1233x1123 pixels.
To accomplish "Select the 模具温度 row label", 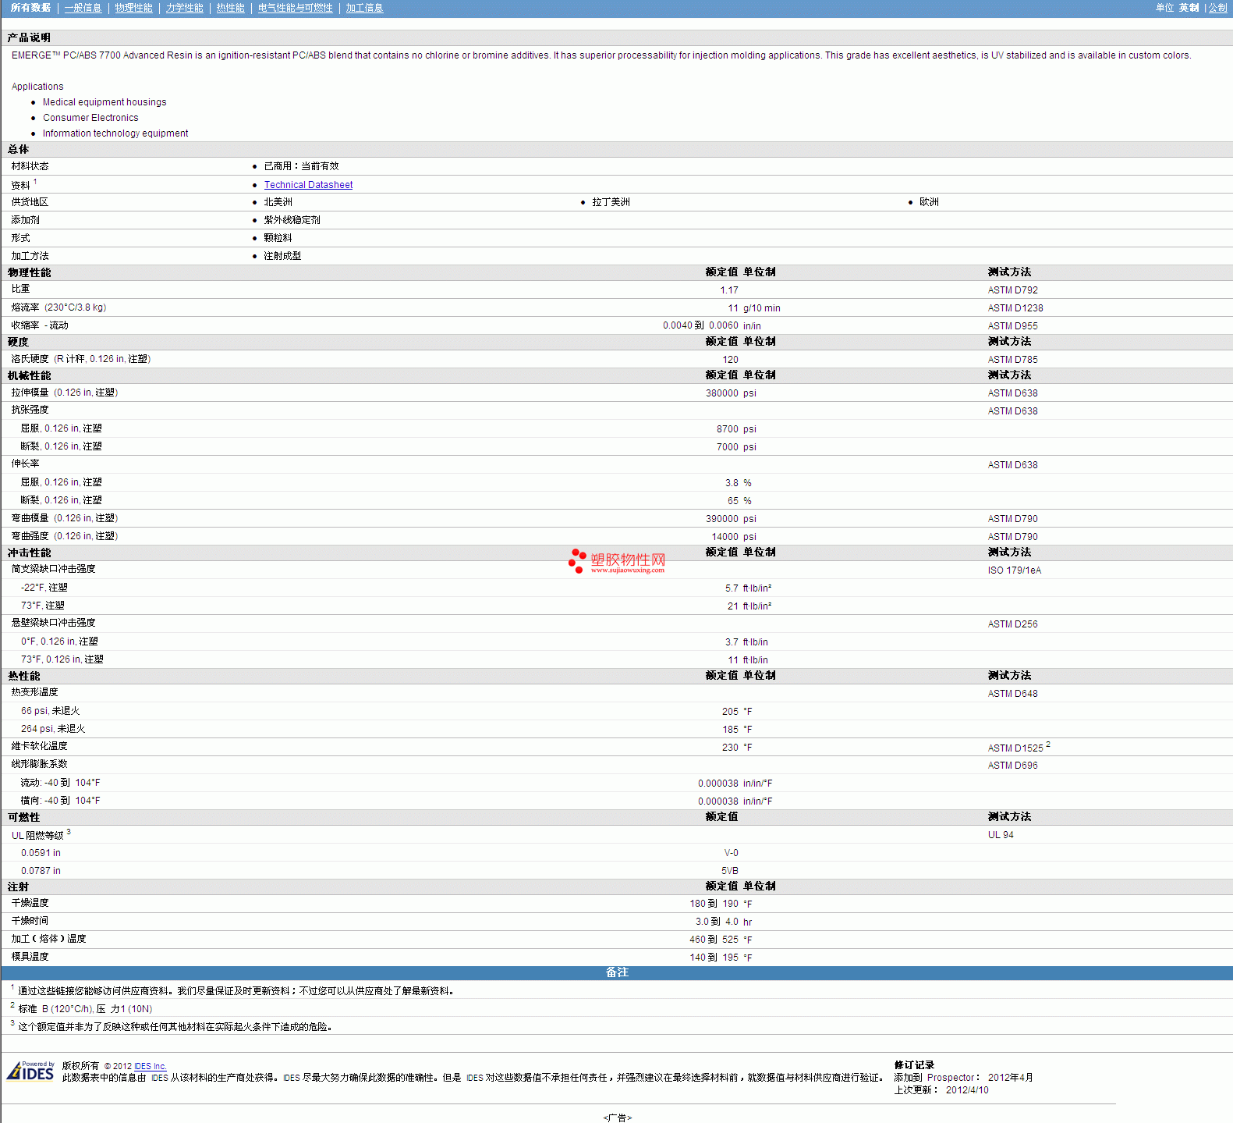I will (30, 957).
